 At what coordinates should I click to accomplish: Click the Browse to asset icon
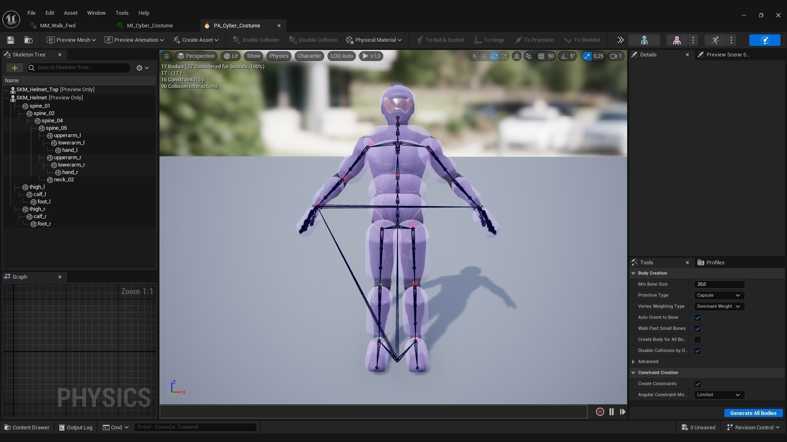tap(28, 40)
